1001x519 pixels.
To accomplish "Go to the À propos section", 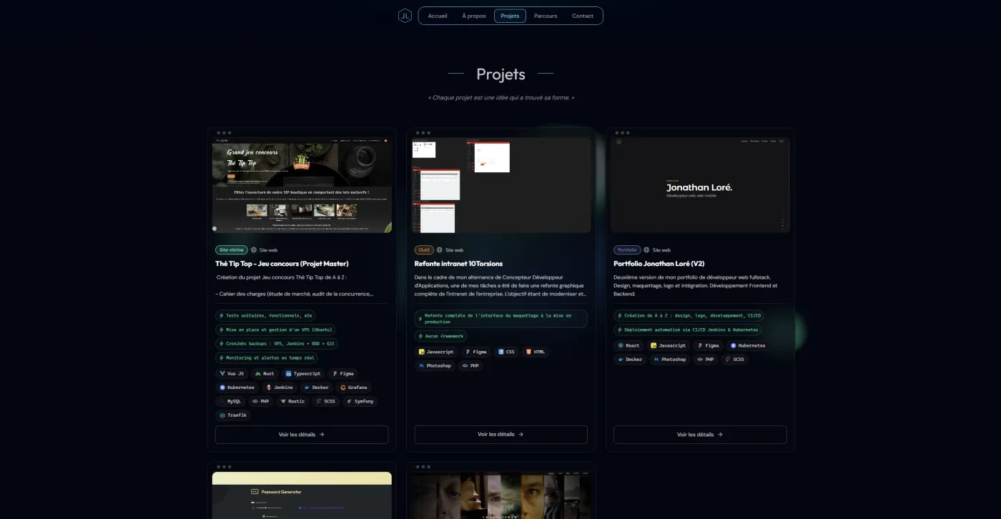I will coord(474,16).
